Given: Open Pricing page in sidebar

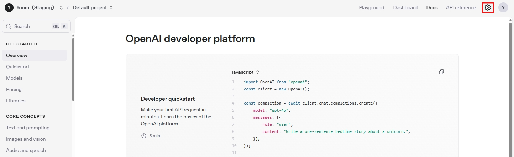Looking at the screenshot, I should tap(14, 89).
